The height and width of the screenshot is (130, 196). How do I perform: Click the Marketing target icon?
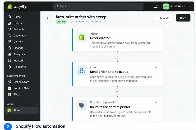pos(9,61)
